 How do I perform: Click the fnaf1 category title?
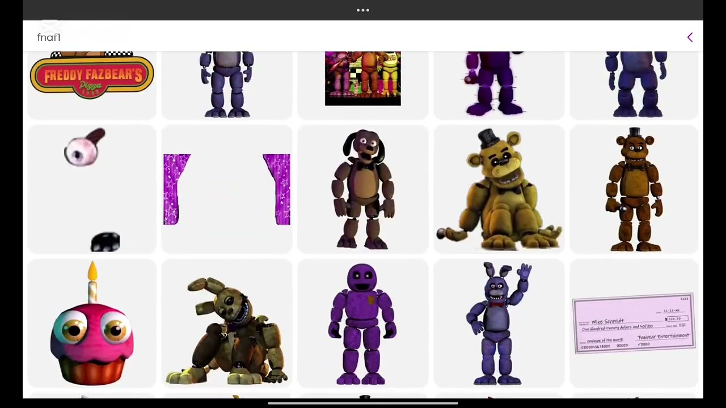click(49, 37)
